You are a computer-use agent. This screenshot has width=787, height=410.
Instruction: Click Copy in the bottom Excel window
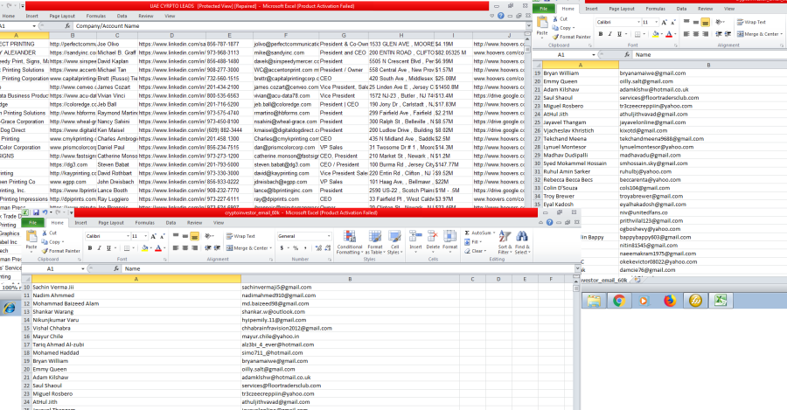53,242
